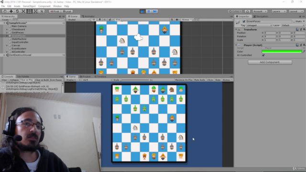Open the scene camera settings icon

click(x=177, y=20)
